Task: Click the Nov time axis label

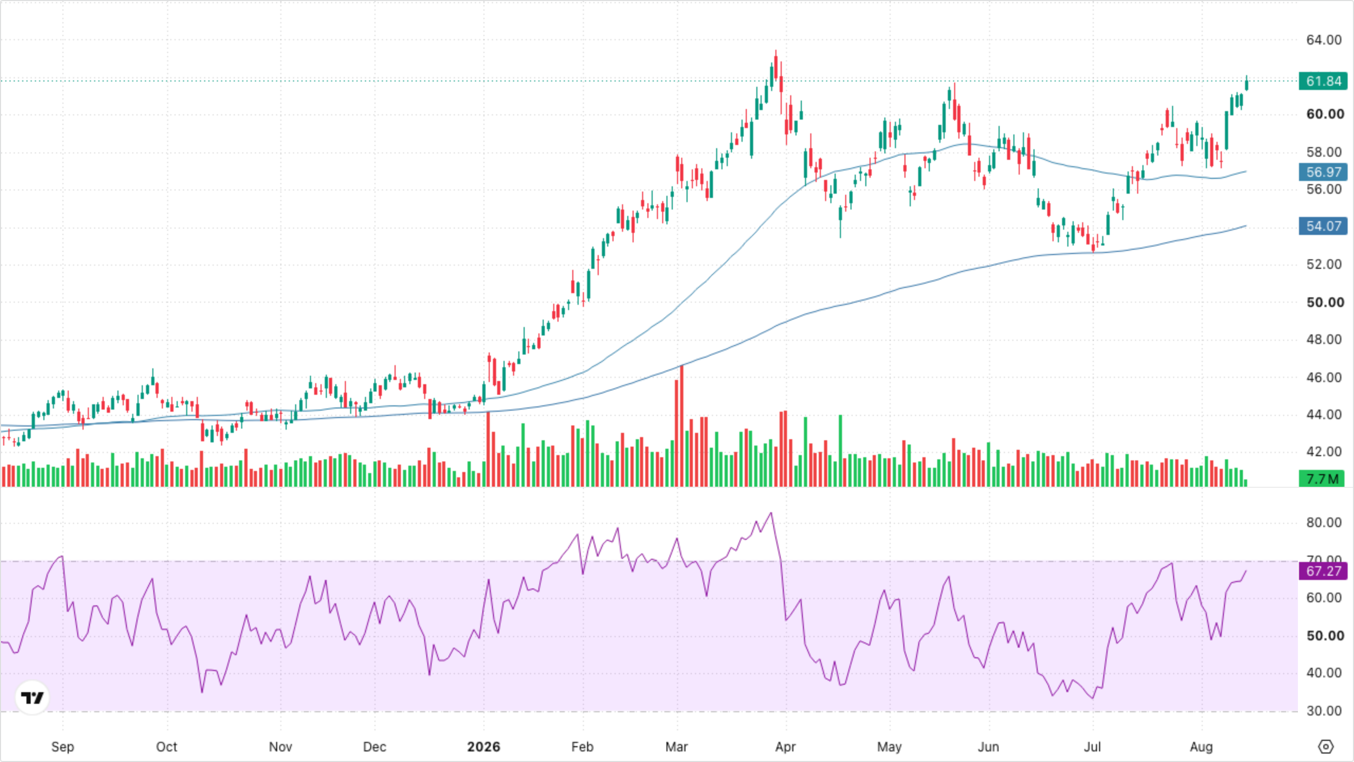Action: pyautogui.click(x=280, y=747)
